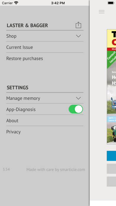Tap the first gray button under the blue one
This screenshot has height=206, width=116.
pyautogui.click(x=111, y=169)
